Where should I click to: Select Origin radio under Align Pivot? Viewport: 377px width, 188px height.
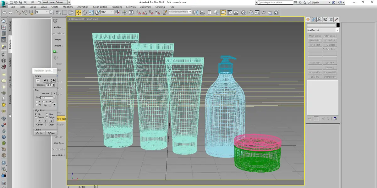tap(47, 117)
